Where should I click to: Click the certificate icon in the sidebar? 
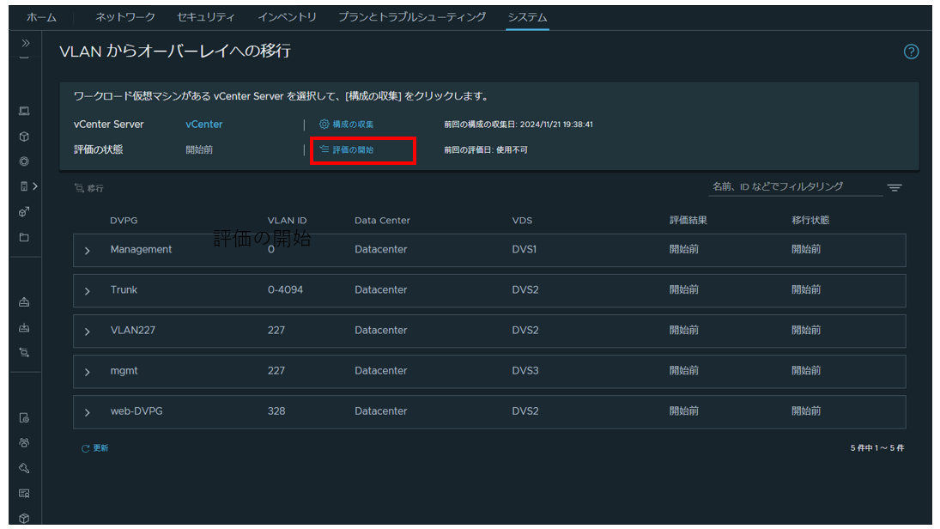pyautogui.click(x=24, y=494)
